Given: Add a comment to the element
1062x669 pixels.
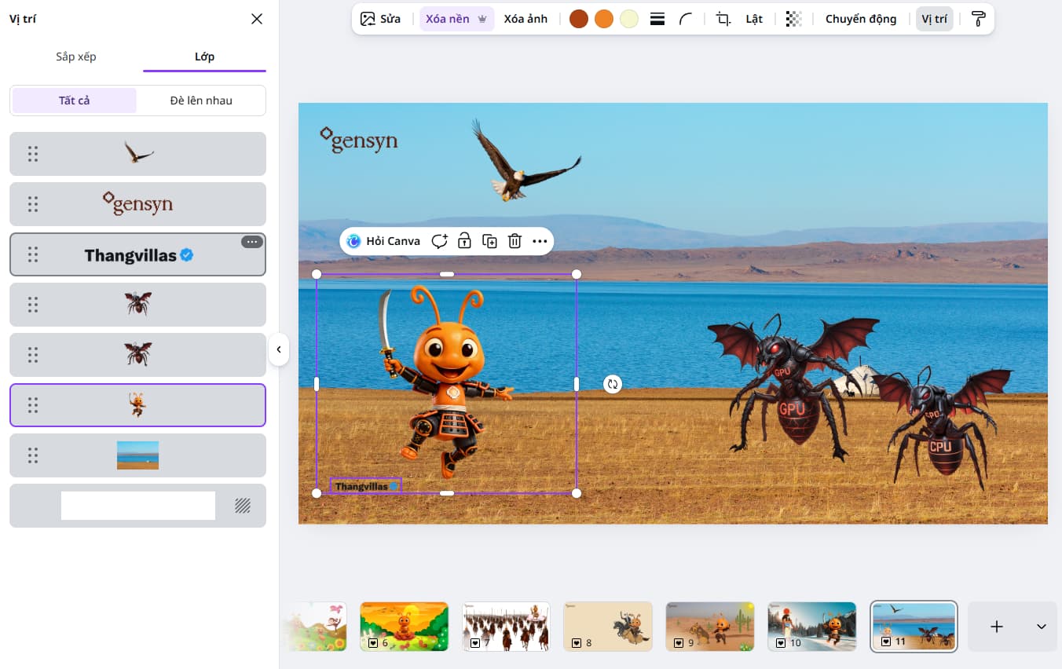Looking at the screenshot, I should click(439, 241).
